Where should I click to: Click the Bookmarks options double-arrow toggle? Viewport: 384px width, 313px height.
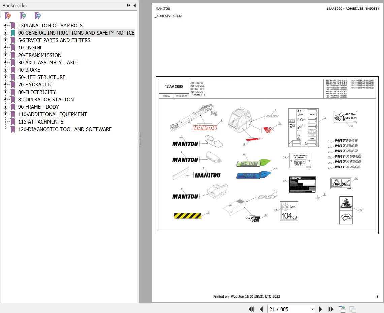coord(128,5)
